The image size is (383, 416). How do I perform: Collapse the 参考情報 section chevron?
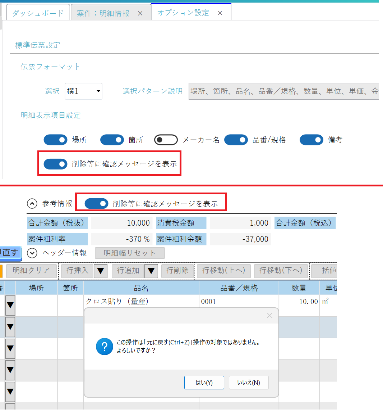point(32,204)
